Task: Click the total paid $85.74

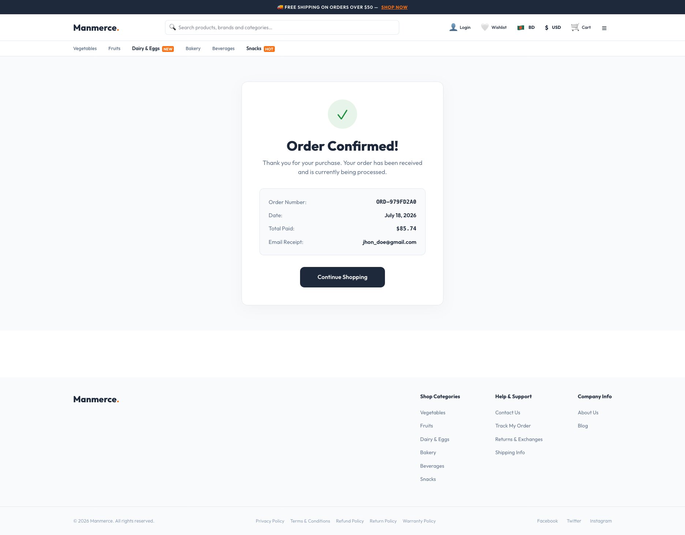Action: [406, 229]
